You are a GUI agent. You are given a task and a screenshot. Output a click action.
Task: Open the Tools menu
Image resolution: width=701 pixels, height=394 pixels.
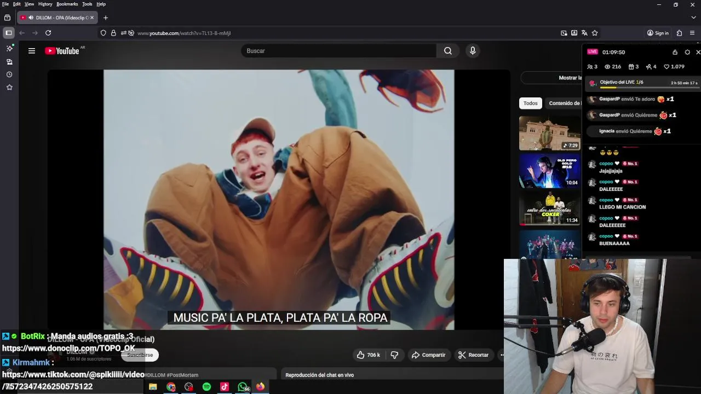tap(87, 4)
